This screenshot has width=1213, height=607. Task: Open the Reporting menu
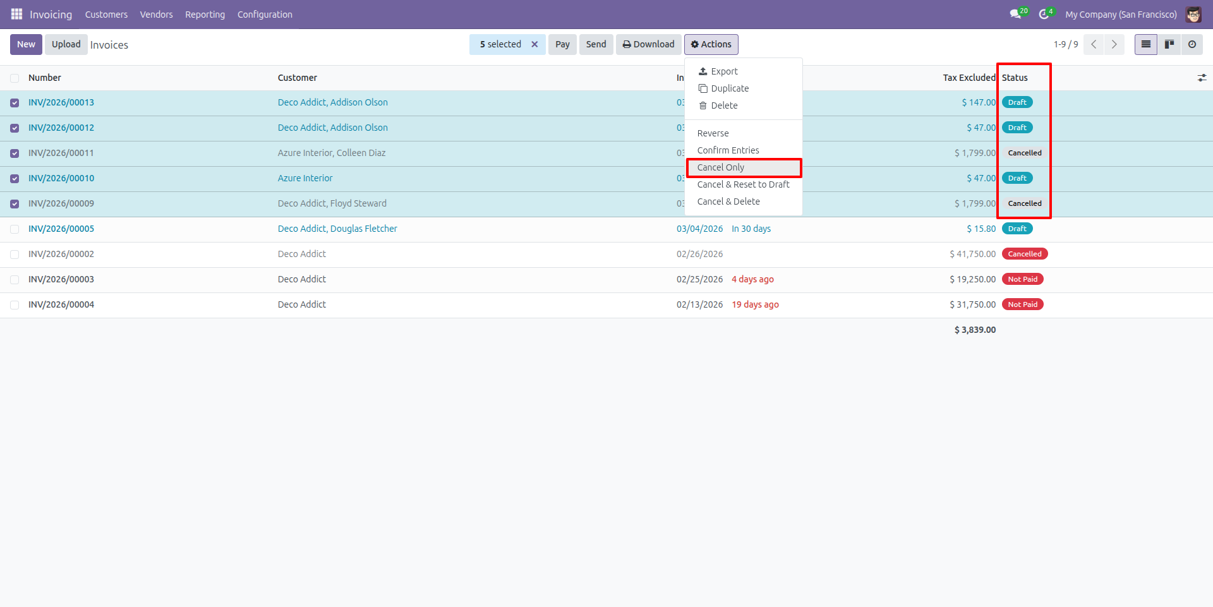205,14
